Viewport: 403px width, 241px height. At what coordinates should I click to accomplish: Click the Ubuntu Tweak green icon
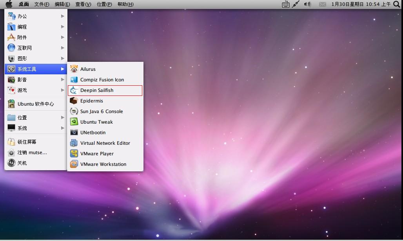click(74, 122)
